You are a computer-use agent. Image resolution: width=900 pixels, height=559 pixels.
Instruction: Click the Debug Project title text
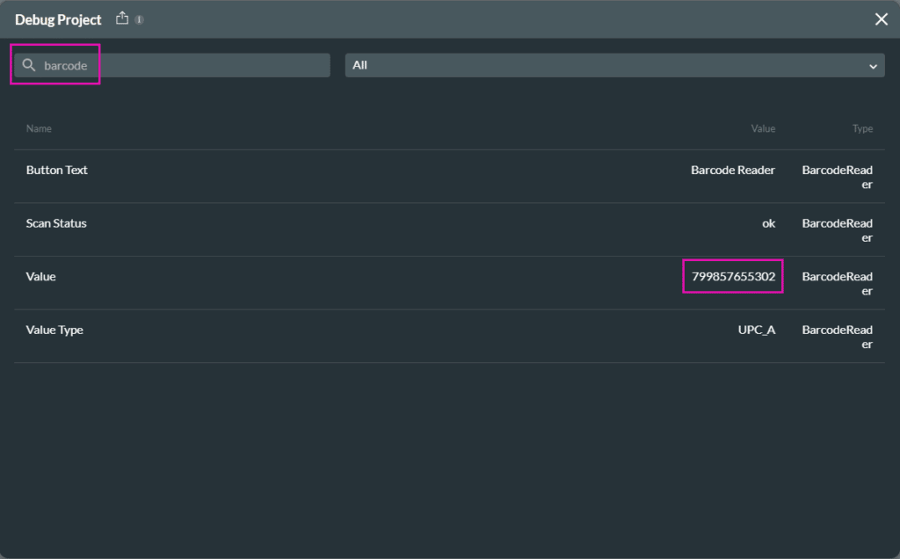(58, 19)
